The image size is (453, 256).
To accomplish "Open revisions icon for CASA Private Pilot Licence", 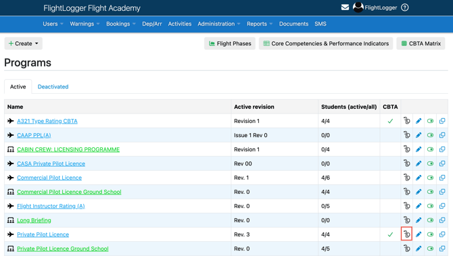I will pyautogui.click(x=407, y=163).
